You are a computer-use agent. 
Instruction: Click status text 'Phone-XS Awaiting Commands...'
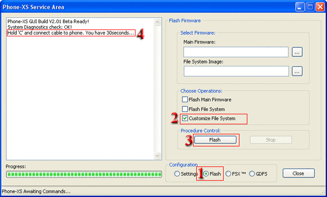pyautogui.click(x=36, y=191)
